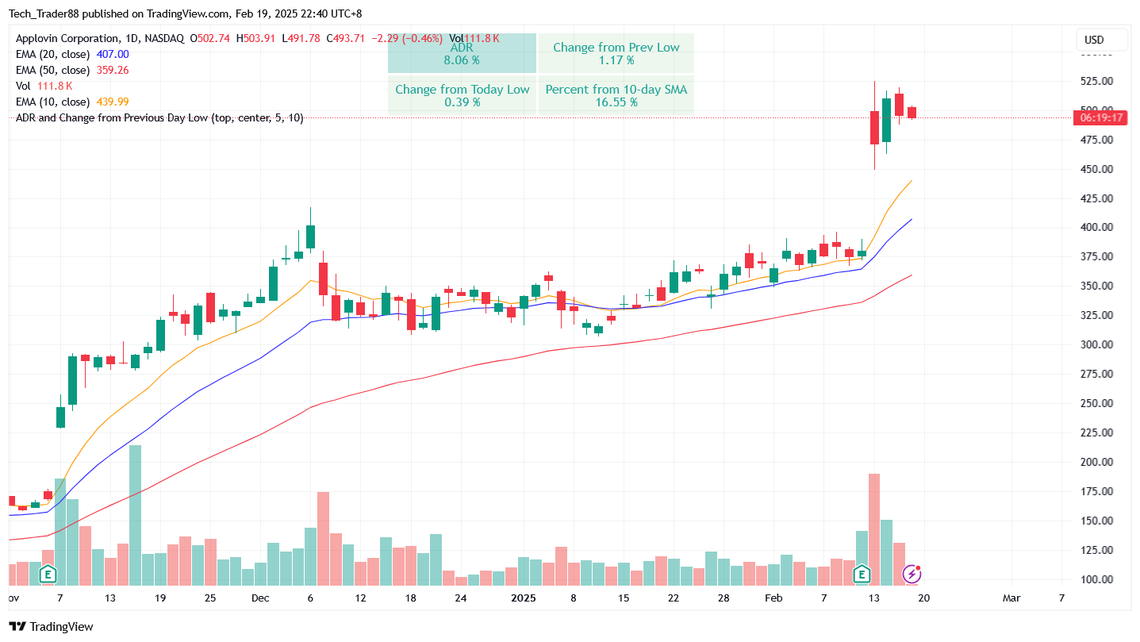Click the 20 label on the date axis
Viewport: 1140px width, 642px height.
click(x=924, y=598)
